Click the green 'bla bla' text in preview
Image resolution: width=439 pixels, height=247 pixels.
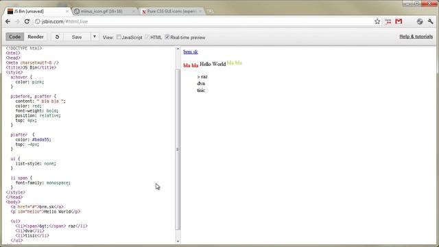coord(235,62)
